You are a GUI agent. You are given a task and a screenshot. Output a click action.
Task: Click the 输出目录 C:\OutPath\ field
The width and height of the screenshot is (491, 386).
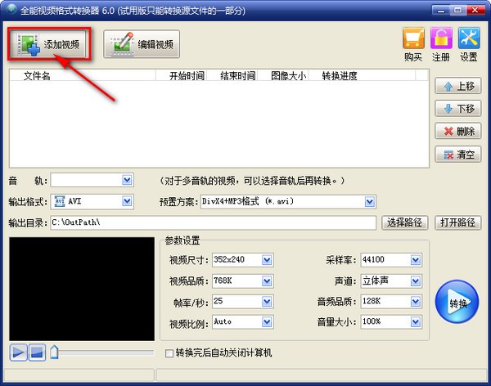click(x=213, y=222)
